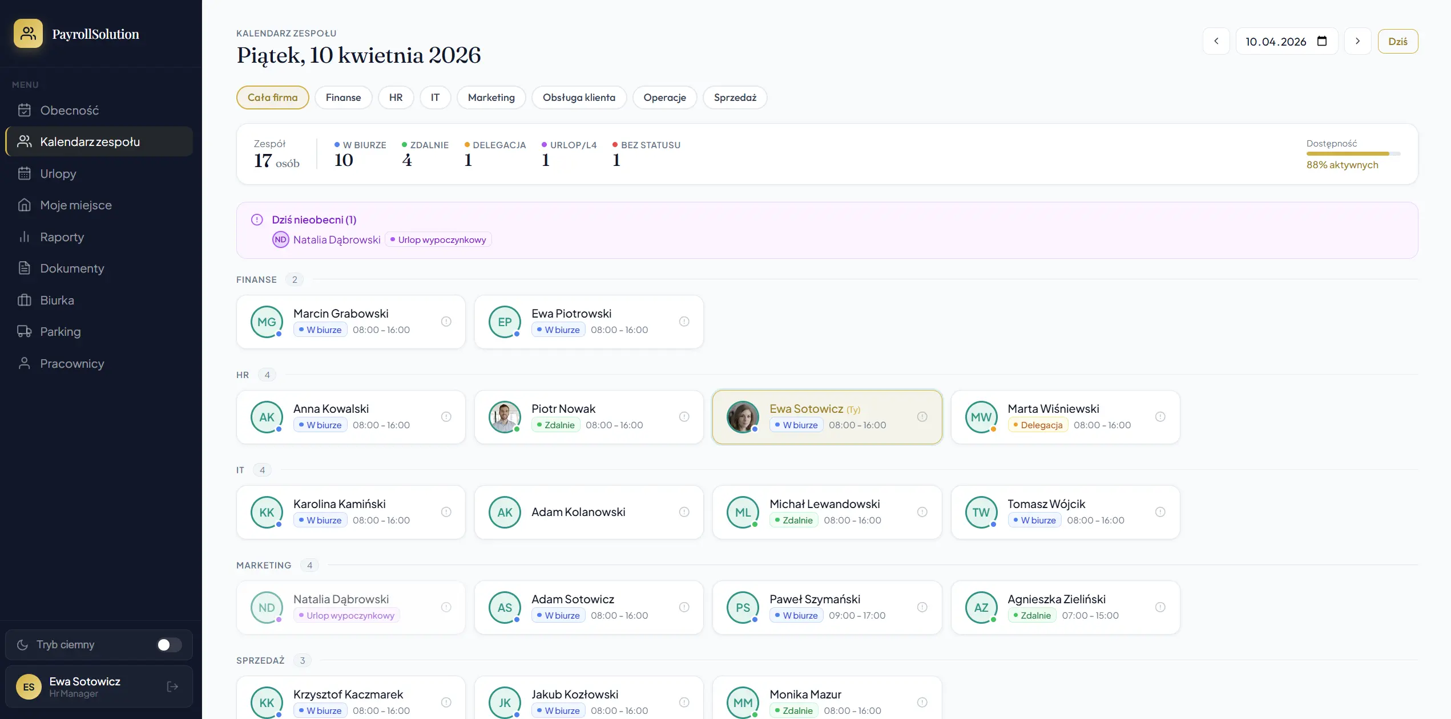1451x719 pixels.
Task: Select the Cała firma filter
Action: [272, 98]
